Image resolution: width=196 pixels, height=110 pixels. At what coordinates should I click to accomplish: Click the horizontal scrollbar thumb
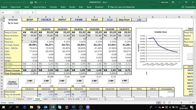click(x=128, y=99)
